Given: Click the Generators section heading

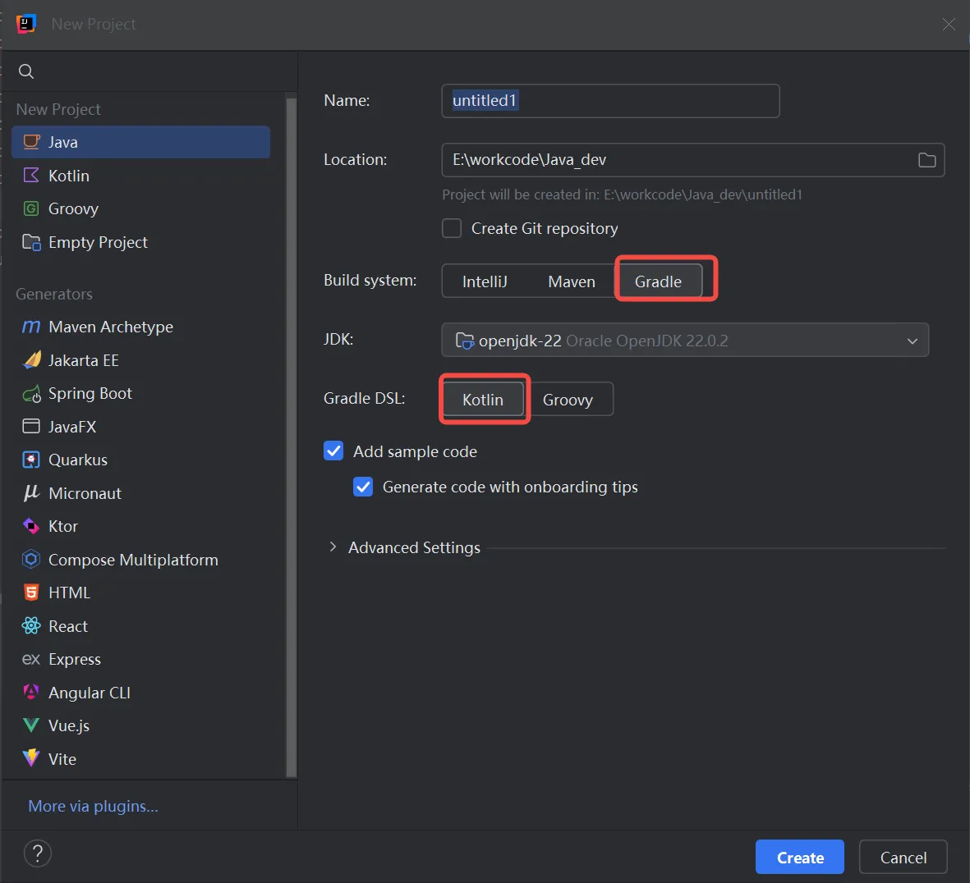Looking at the screenshot, I should 54,294.
